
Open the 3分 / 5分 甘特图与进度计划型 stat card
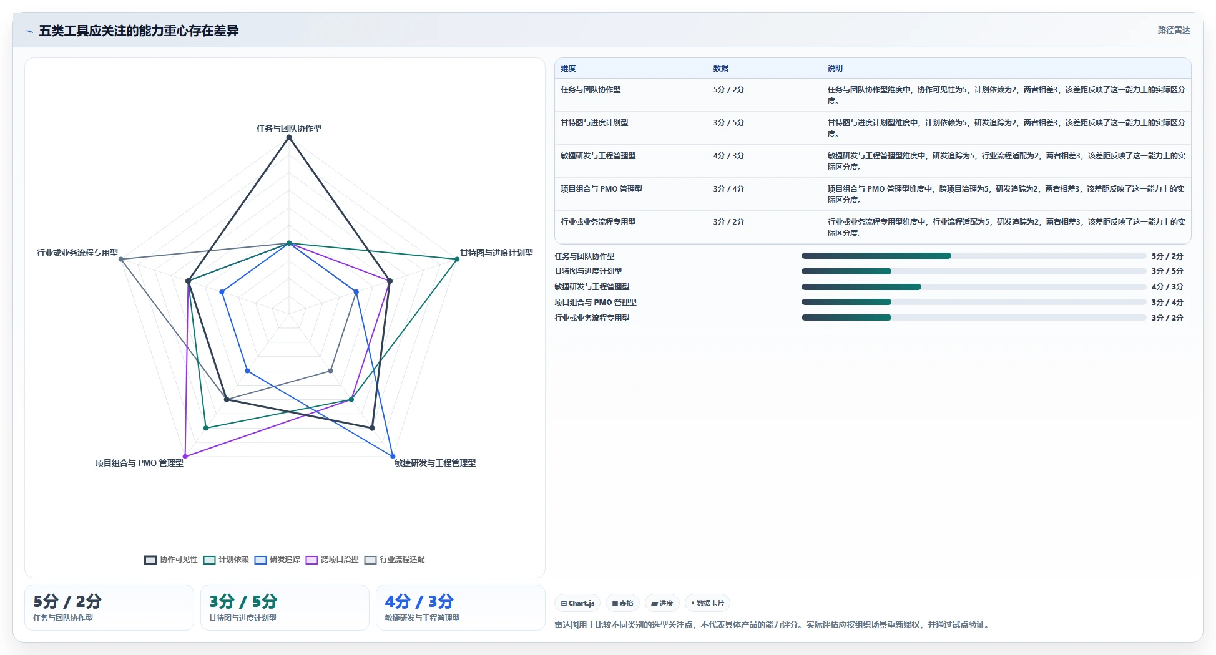pyautogui.click(x=285, y=608)
